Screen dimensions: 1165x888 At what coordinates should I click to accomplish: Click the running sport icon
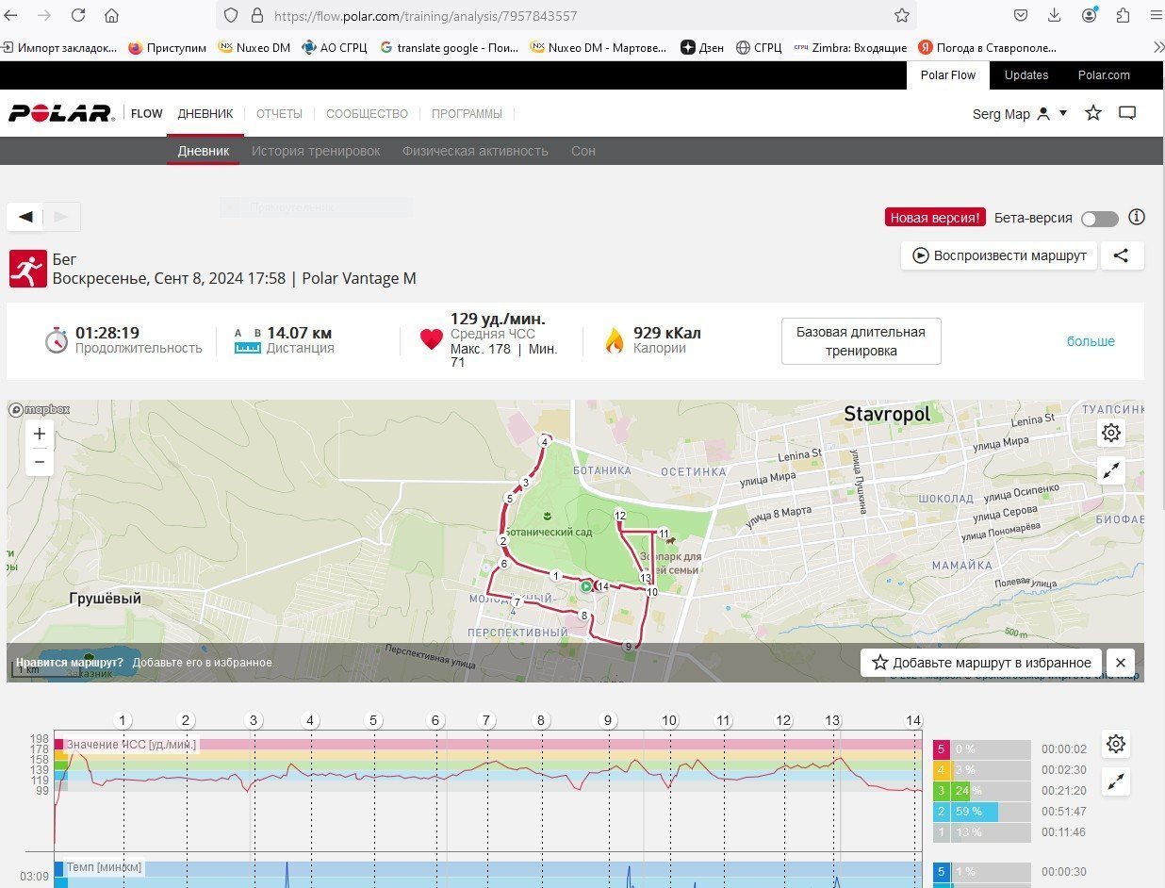point(28,269)
